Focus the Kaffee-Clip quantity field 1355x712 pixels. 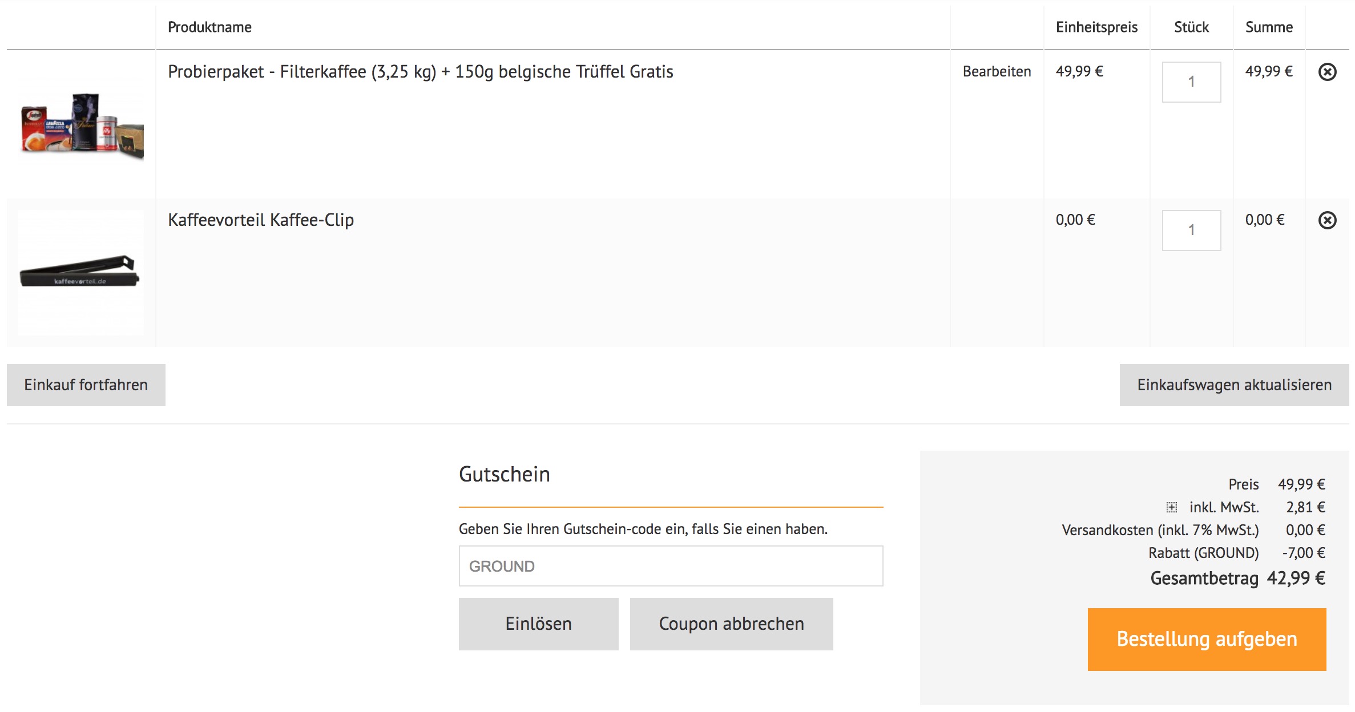point(1191,230)
